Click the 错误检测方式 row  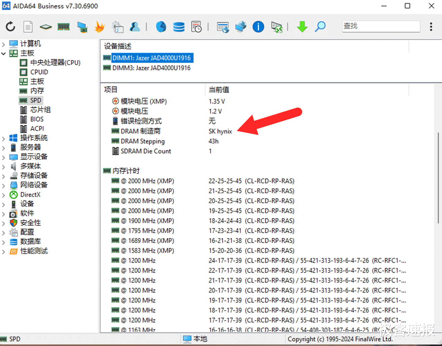(x=256, y=121)
